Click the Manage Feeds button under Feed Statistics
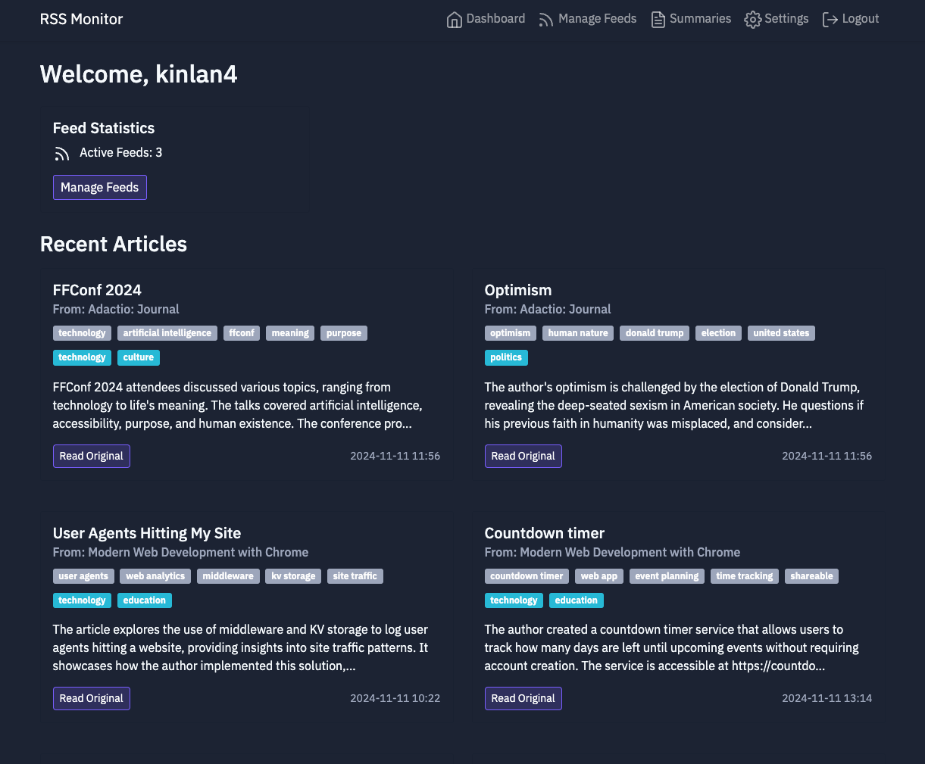 click(x=100, y=187)
